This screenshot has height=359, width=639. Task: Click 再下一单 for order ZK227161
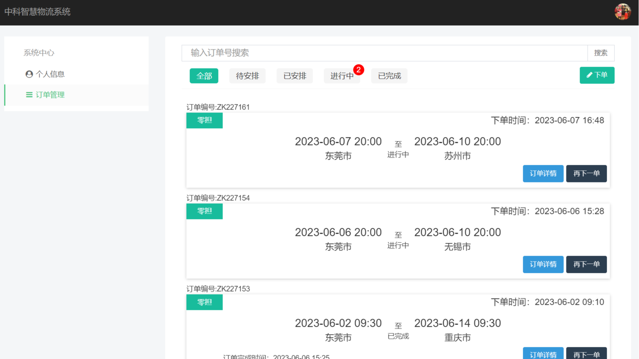[586, 174]
